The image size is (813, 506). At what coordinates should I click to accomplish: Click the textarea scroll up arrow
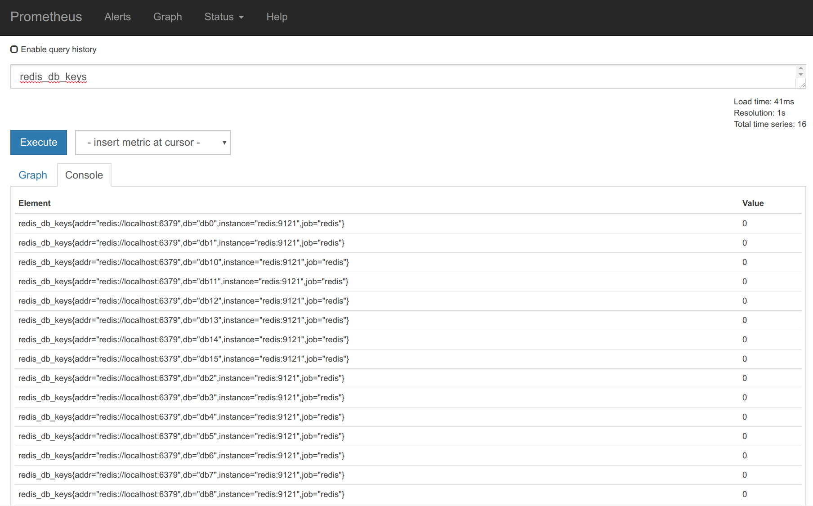[801, 69]
